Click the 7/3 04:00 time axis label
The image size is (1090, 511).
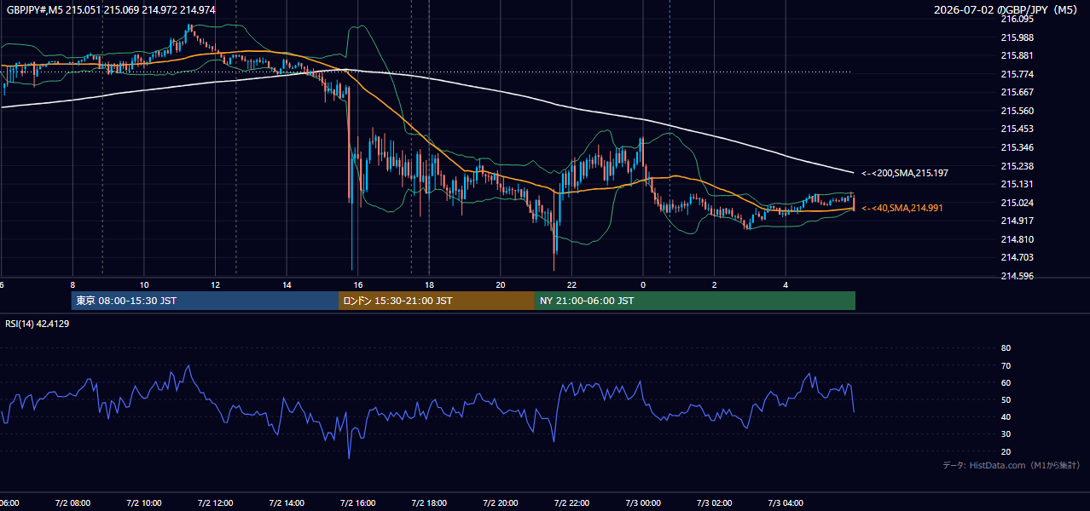pos(786,503)
